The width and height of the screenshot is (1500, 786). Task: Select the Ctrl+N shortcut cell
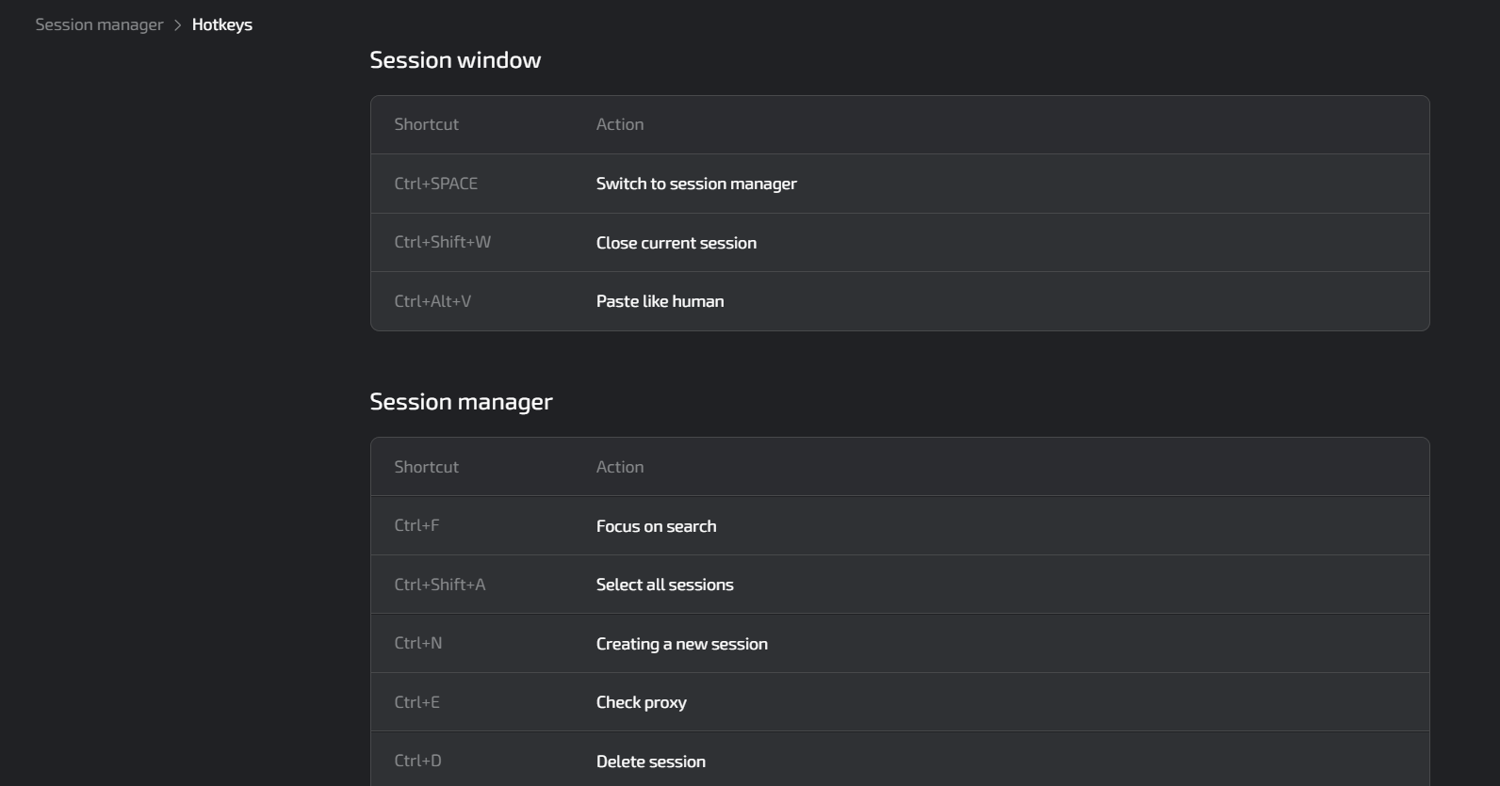click(416, 643)
